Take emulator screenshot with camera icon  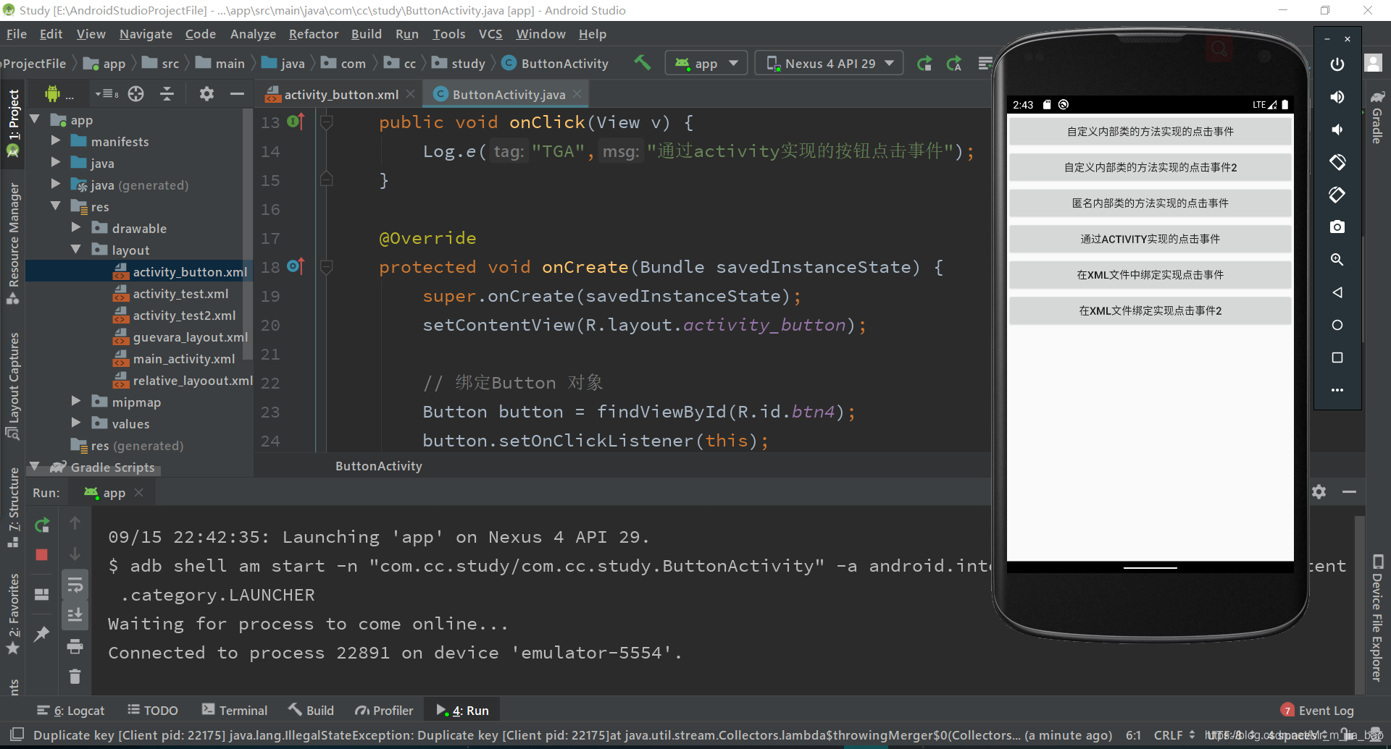(1337, 227)
